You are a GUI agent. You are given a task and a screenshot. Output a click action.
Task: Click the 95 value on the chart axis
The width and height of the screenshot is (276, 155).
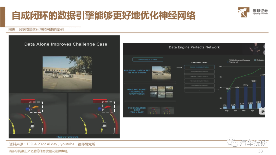pyautogui.click(x=221, y=77)
